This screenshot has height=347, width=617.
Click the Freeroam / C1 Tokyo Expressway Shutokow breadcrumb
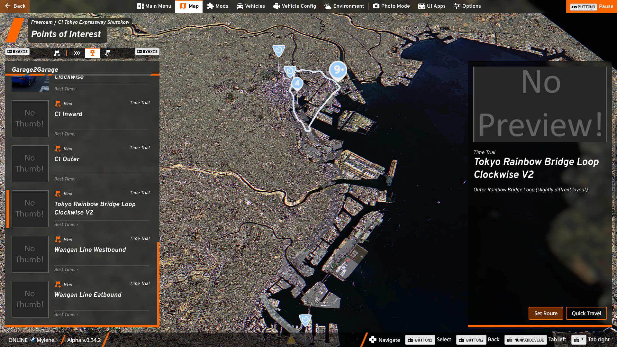pyautogui.click(x=80, y=22)
